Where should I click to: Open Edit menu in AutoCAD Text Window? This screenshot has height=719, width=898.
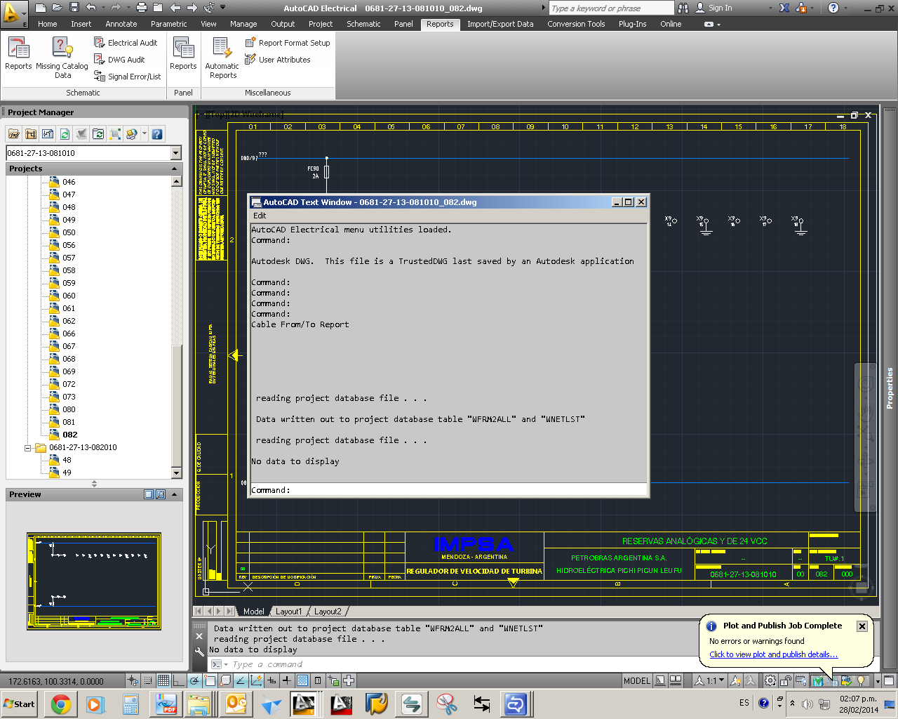pyautogui.click(x=260, y=216)
